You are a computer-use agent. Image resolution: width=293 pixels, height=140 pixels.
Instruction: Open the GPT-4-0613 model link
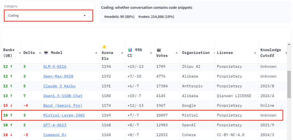(x=55, y=125)
